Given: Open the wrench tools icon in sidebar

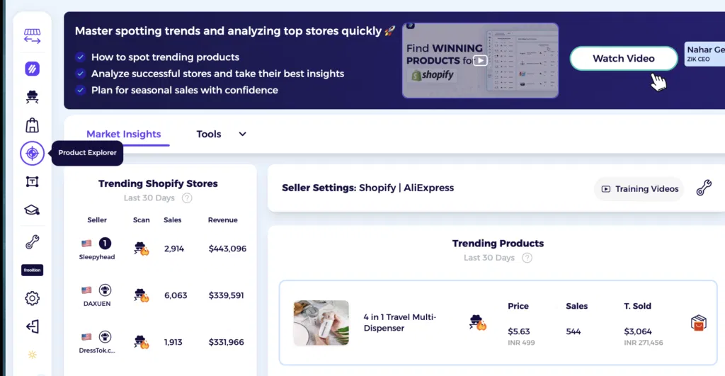Looking at the screenshot, I should pos(32,242).
